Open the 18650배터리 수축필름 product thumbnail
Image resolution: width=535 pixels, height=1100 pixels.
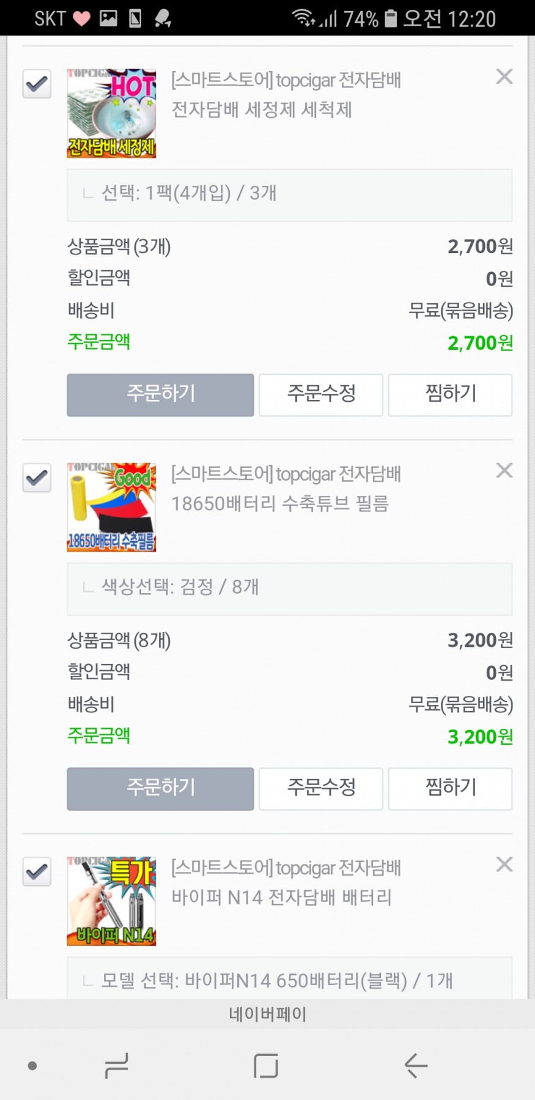pyautogui.click(x=111, y=507)
